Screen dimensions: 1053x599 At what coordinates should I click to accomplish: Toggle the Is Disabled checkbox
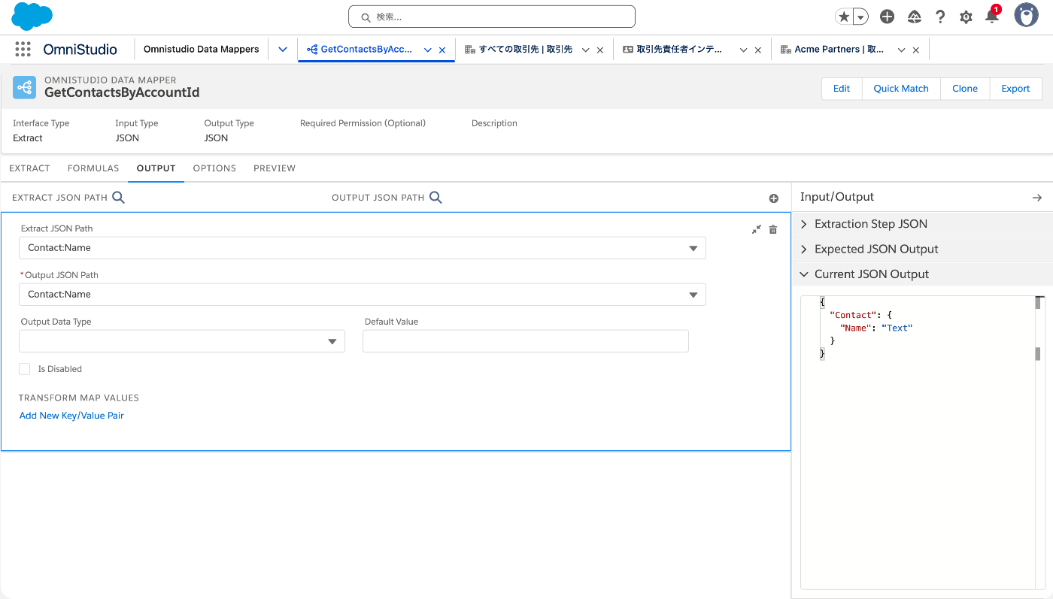(25, 369)
